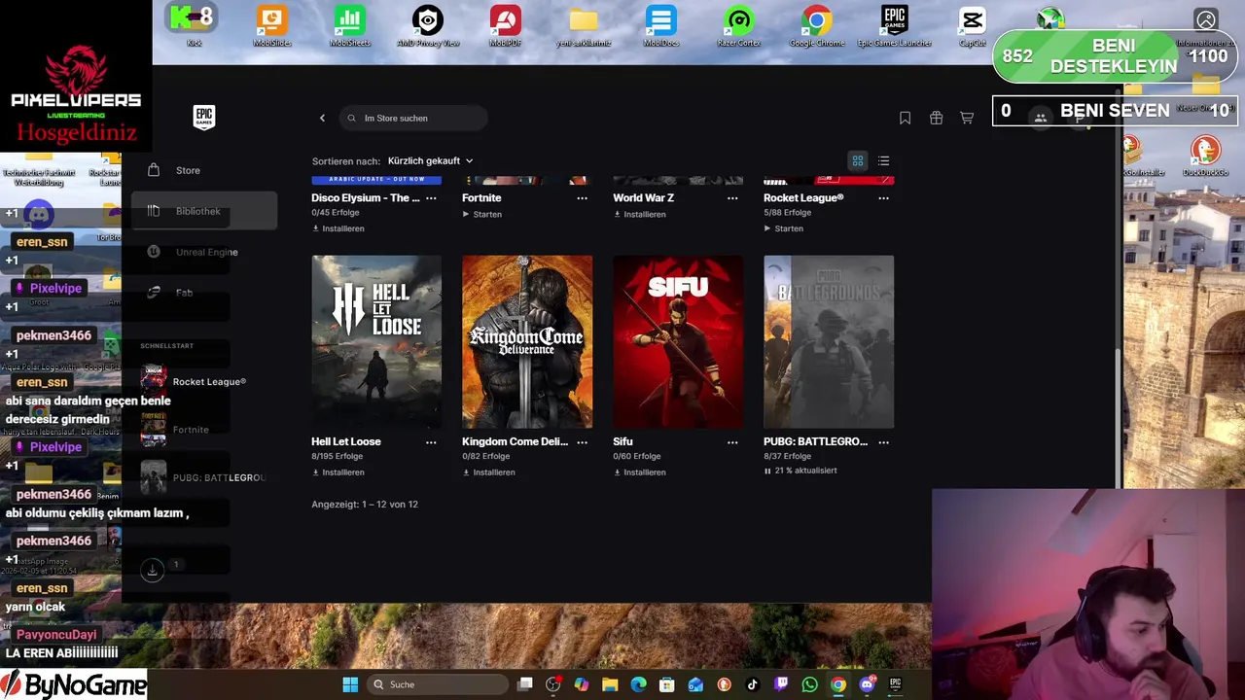Open the MobiDocs desktop shortcut
The height and width of the screenshot is (700, 1245).
coord(661,26)
